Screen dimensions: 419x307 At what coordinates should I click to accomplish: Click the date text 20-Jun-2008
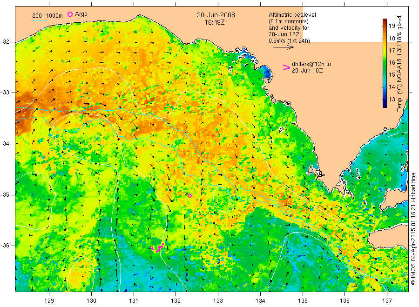(x=216, y=15)
